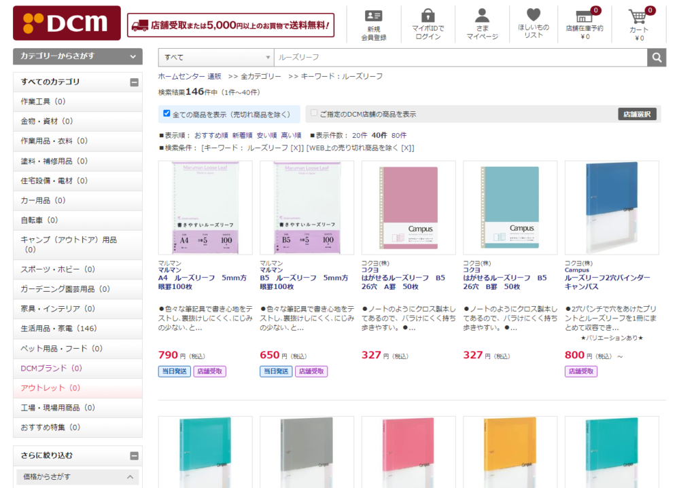Viewport: 696px width, 488px height.
Task: Open blue Campus 2-hole binder thumbnail
Action: 612,208
